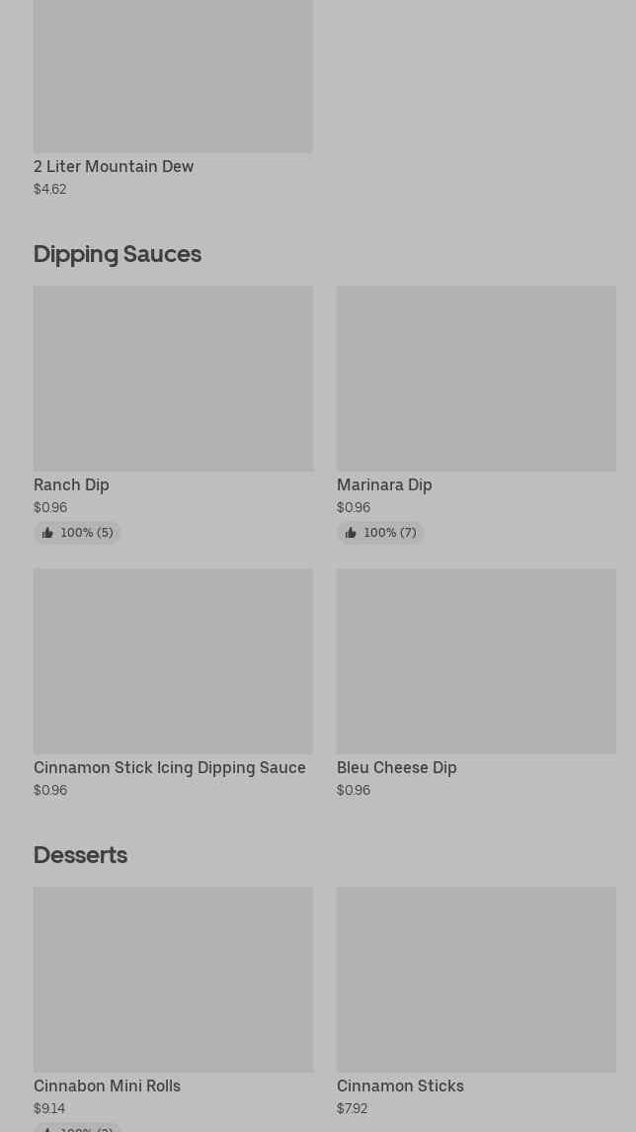Click the $7.92 Cinnamon Sticks price
Screen dimensions: 636x1132
[x=352, y=1109]
